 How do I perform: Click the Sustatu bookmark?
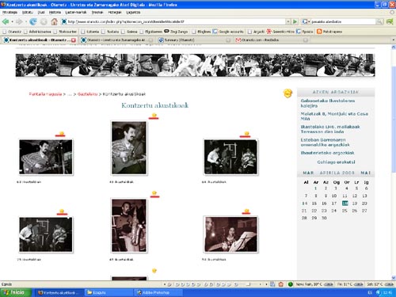click(x=110, y=32)
